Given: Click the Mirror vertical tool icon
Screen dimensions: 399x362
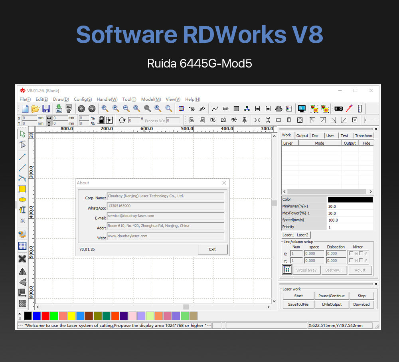Looking at the screenshot, I should tap(22, 282).
